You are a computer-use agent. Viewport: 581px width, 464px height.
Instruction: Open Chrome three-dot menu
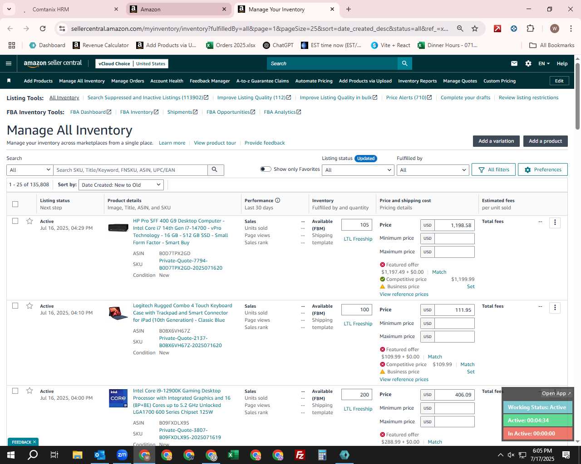571,29
